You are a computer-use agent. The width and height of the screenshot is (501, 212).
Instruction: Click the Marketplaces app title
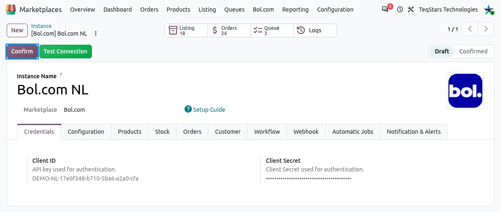[x=41, y=9]
